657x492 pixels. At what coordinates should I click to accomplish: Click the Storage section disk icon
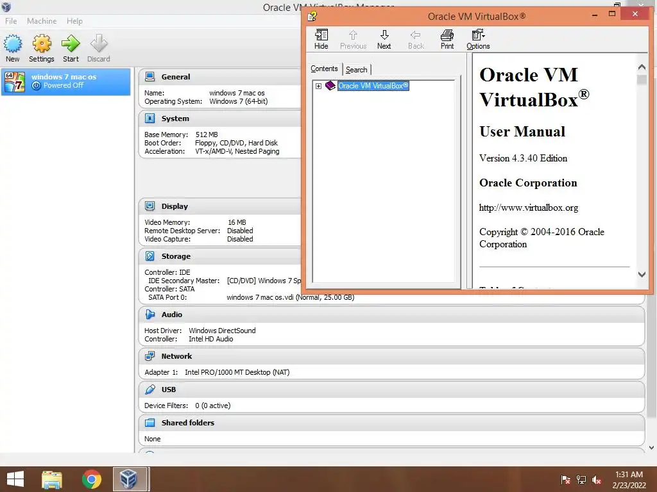point(149,256)
